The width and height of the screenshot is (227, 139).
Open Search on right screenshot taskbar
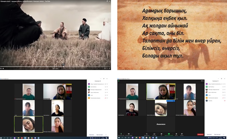pos(122,138)
